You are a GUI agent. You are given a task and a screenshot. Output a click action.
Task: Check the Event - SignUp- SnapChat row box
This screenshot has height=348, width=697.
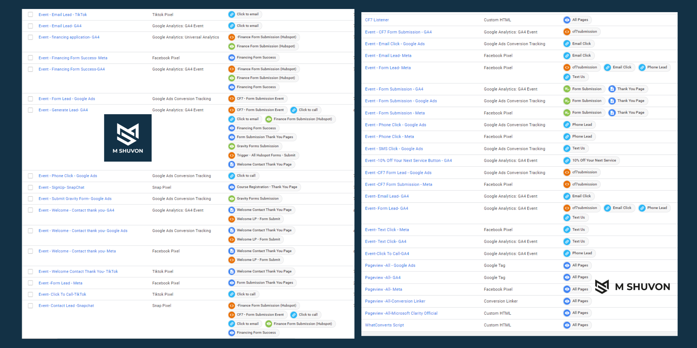pos(30,187)
